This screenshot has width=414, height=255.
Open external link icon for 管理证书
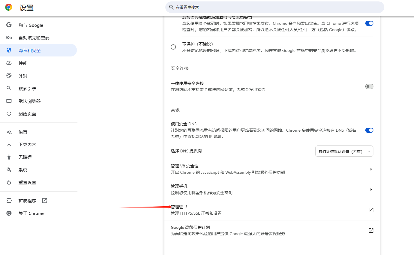tap(371, 210)
